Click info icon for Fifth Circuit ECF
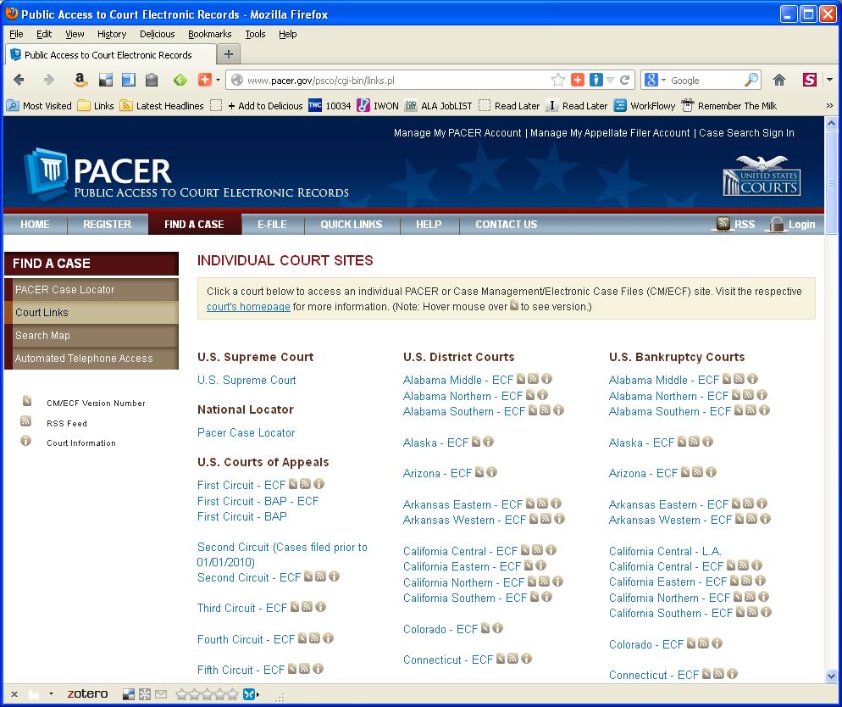 pos(318,669)
